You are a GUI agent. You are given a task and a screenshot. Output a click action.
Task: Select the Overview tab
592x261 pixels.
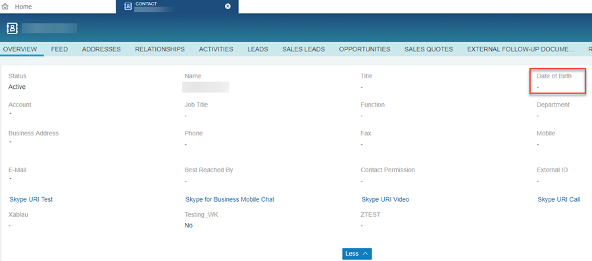point(20,49)
